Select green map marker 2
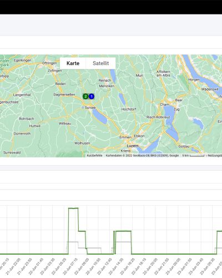Screen dimensions: 222x278 click(85, 96)
